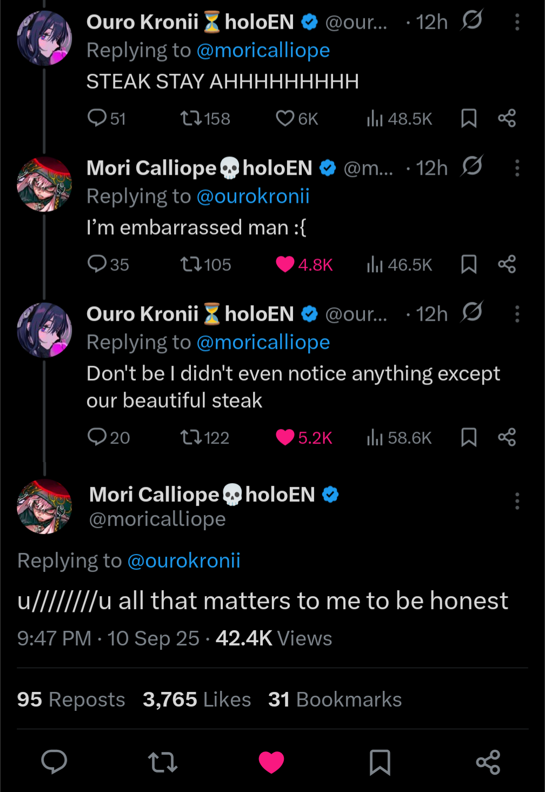Open @moricalliope mention in first reply
Viewport: 545px width, 792px height.
(263, 50)
